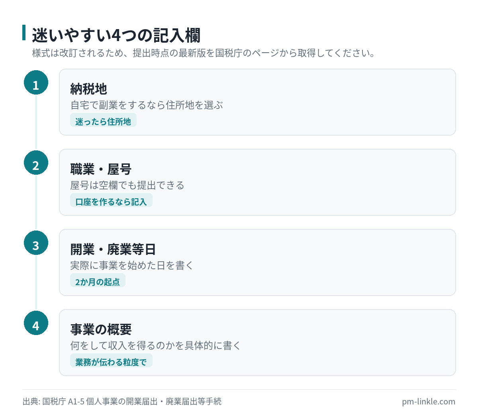478x414 pixels.
Task: Click the tag 迷ったら住所地
Action: [103, 120]
